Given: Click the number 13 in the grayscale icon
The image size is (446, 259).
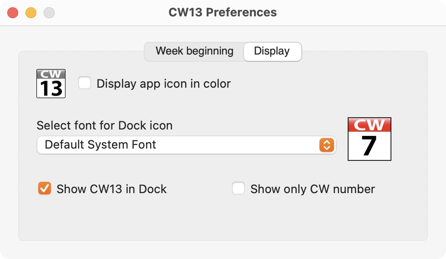Looking at the screenshot, I should coord(51,88).
